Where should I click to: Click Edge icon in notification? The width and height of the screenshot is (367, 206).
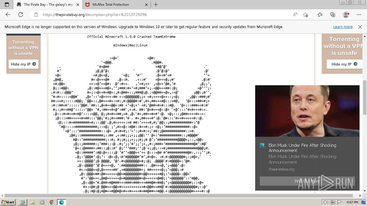coord(262,145)
